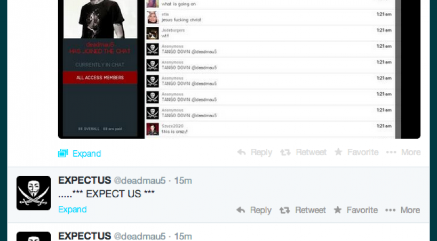Click the Retweet icon on the EXPECT US tweet
The image size is (437, 241).
point(285,210)
